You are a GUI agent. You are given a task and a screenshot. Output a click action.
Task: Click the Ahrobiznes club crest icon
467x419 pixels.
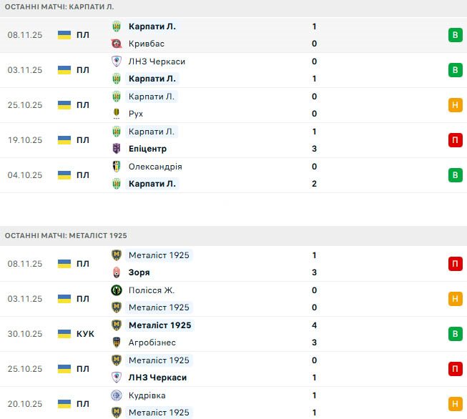pos(117,342)
